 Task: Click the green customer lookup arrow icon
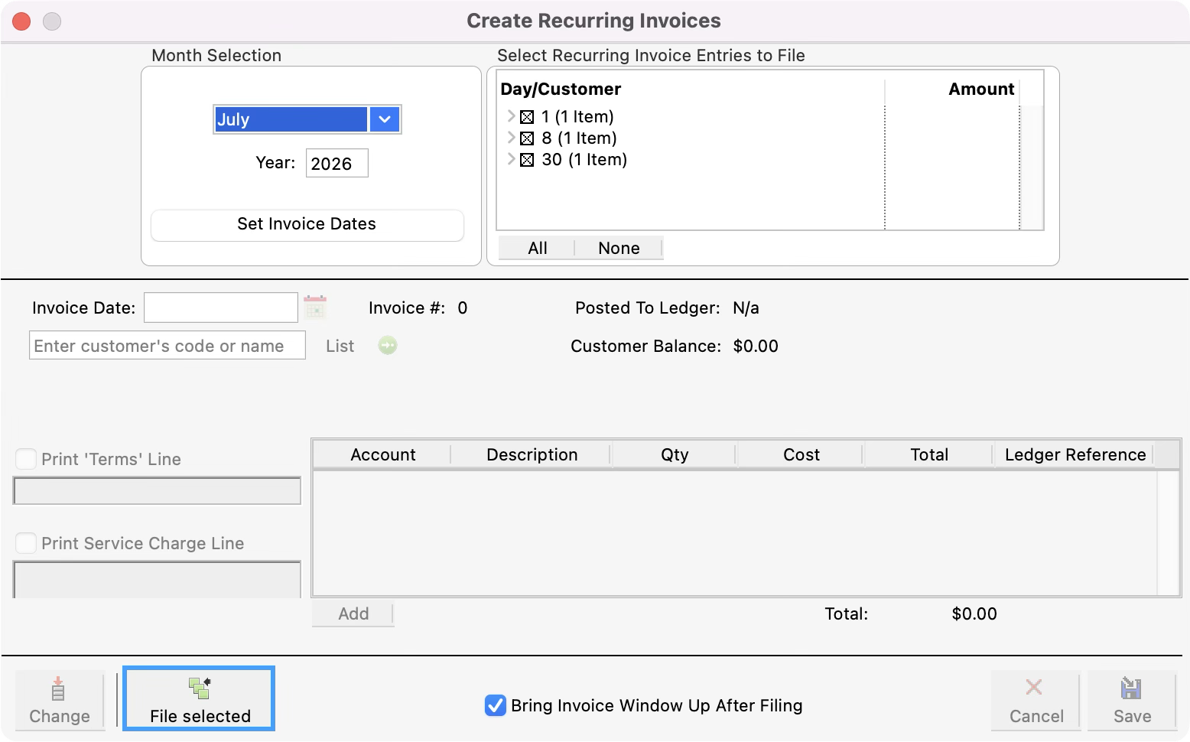[388, 346]
